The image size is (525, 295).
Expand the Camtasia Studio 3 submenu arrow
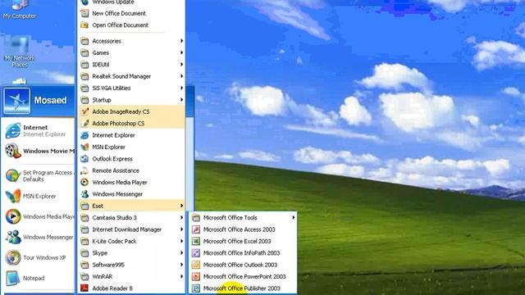coord(182,217)
